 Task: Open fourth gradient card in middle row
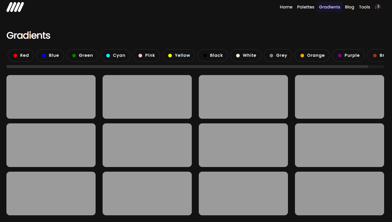pyautogui.click(x=340, y=145)
